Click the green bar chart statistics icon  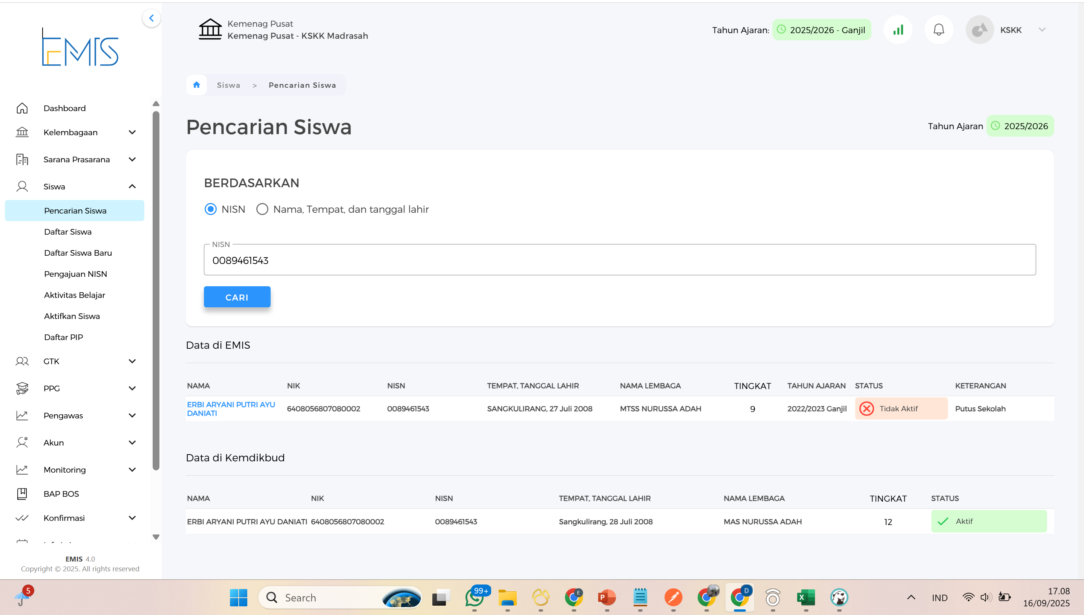[898, 30]
